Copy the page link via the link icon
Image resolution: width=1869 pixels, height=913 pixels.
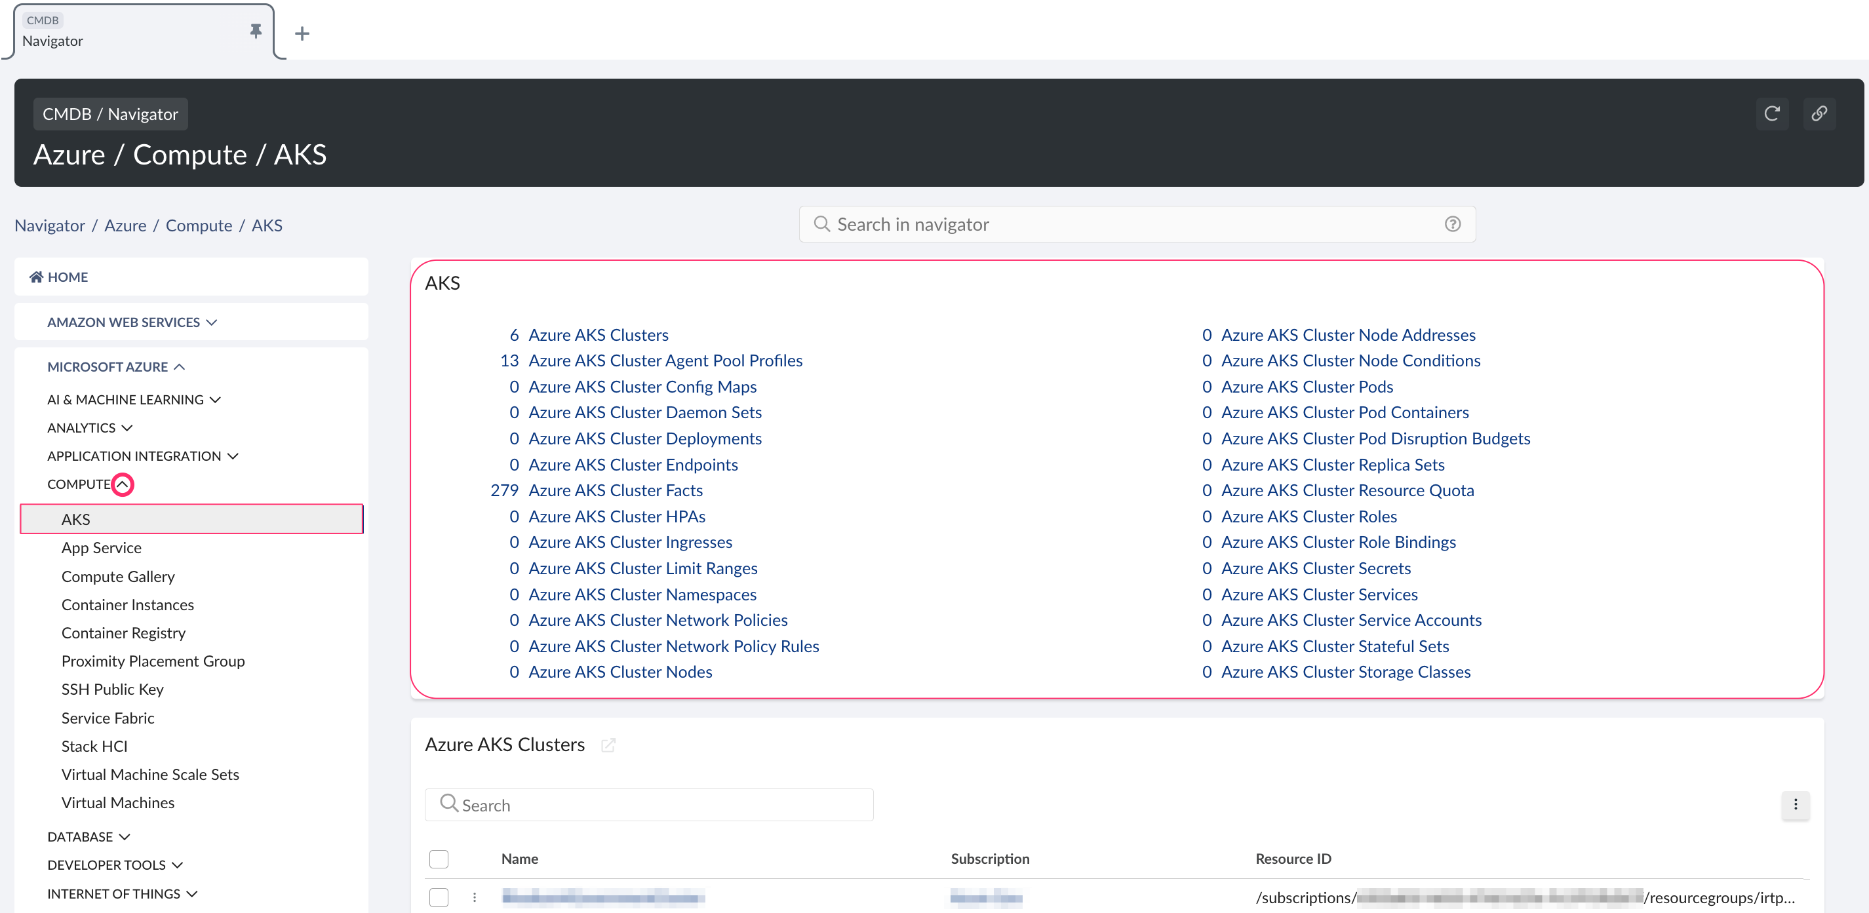pyautogui.click(x=1820, y=114)
